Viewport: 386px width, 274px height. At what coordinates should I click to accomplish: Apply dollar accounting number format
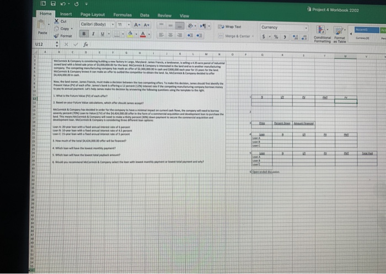click(264, 37)
